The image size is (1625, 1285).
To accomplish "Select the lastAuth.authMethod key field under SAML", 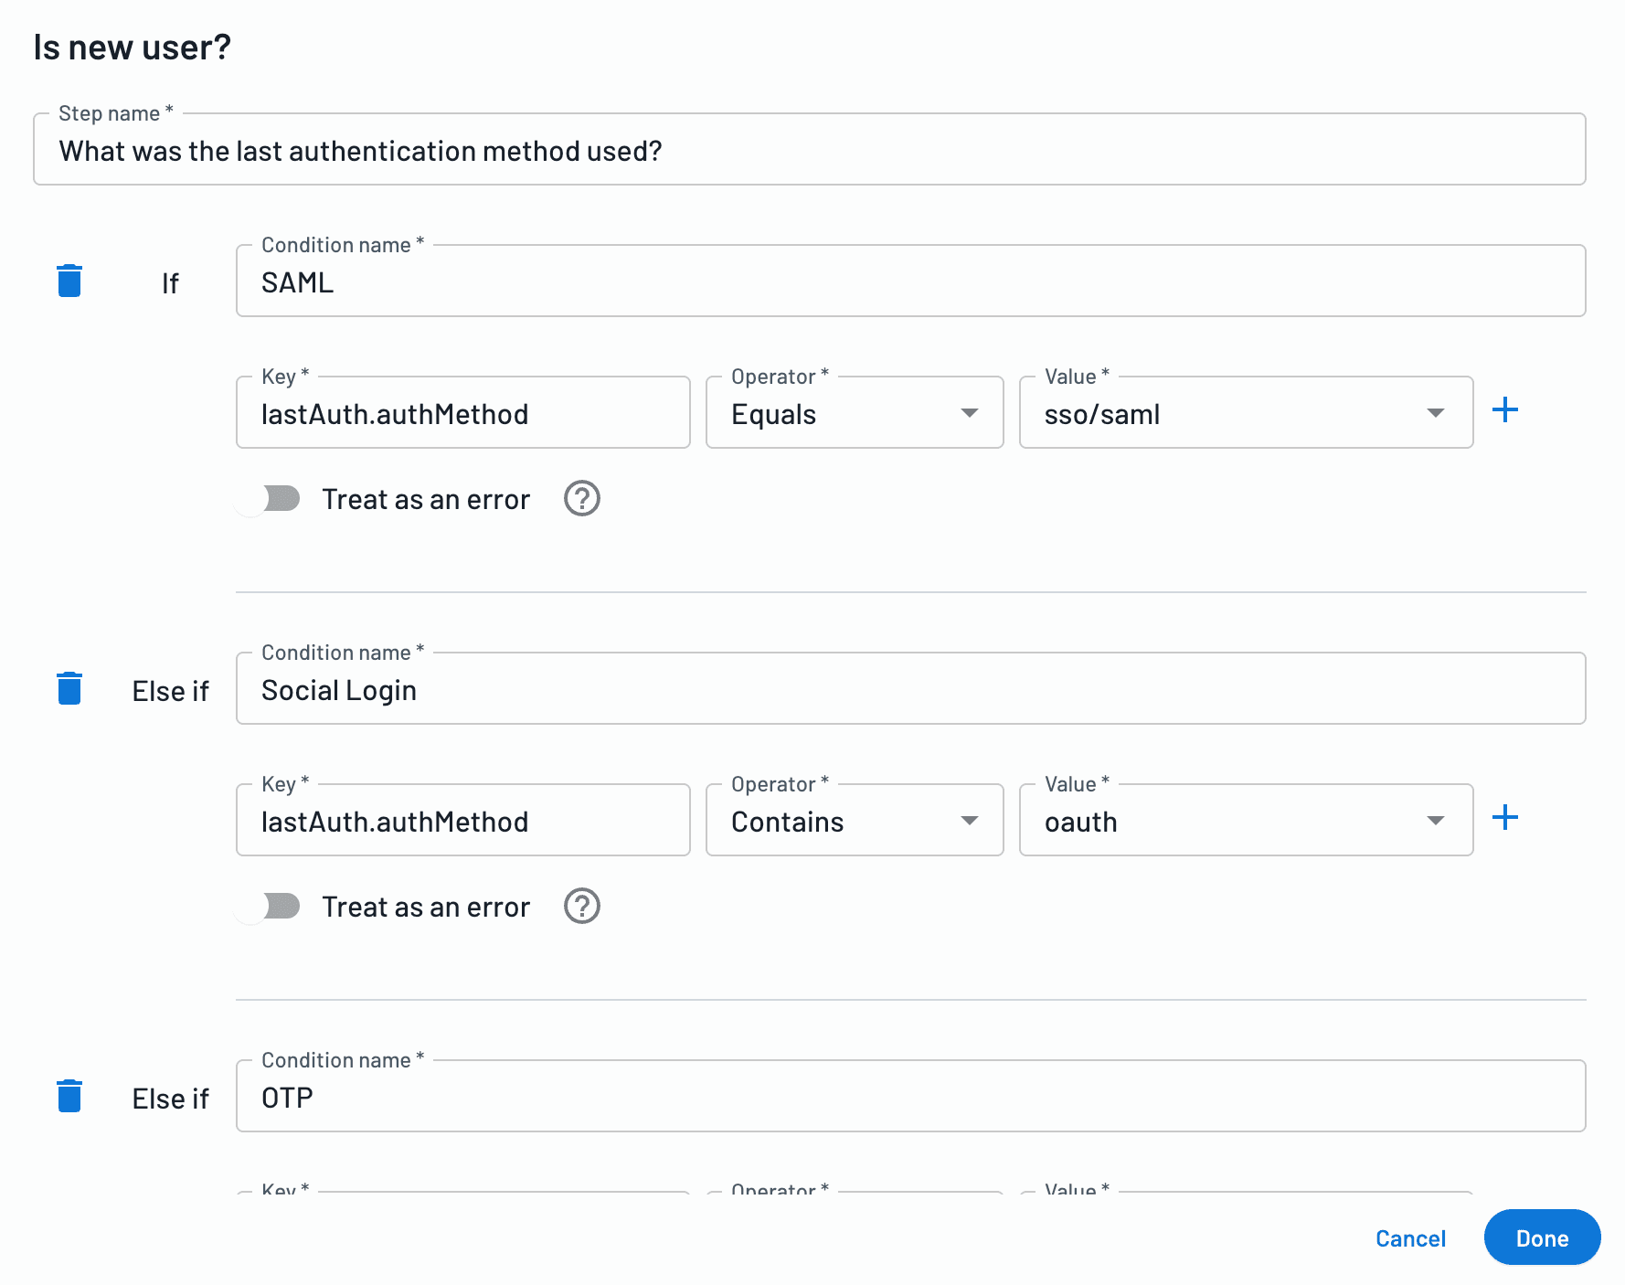I will pos(462,413).
